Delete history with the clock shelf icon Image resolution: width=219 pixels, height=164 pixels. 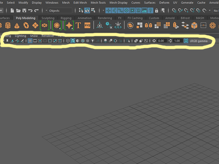[109, 26]
